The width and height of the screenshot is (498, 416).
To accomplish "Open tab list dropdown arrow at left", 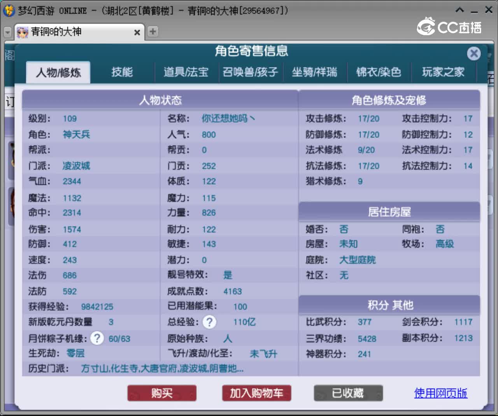I will tap(7, 32).
